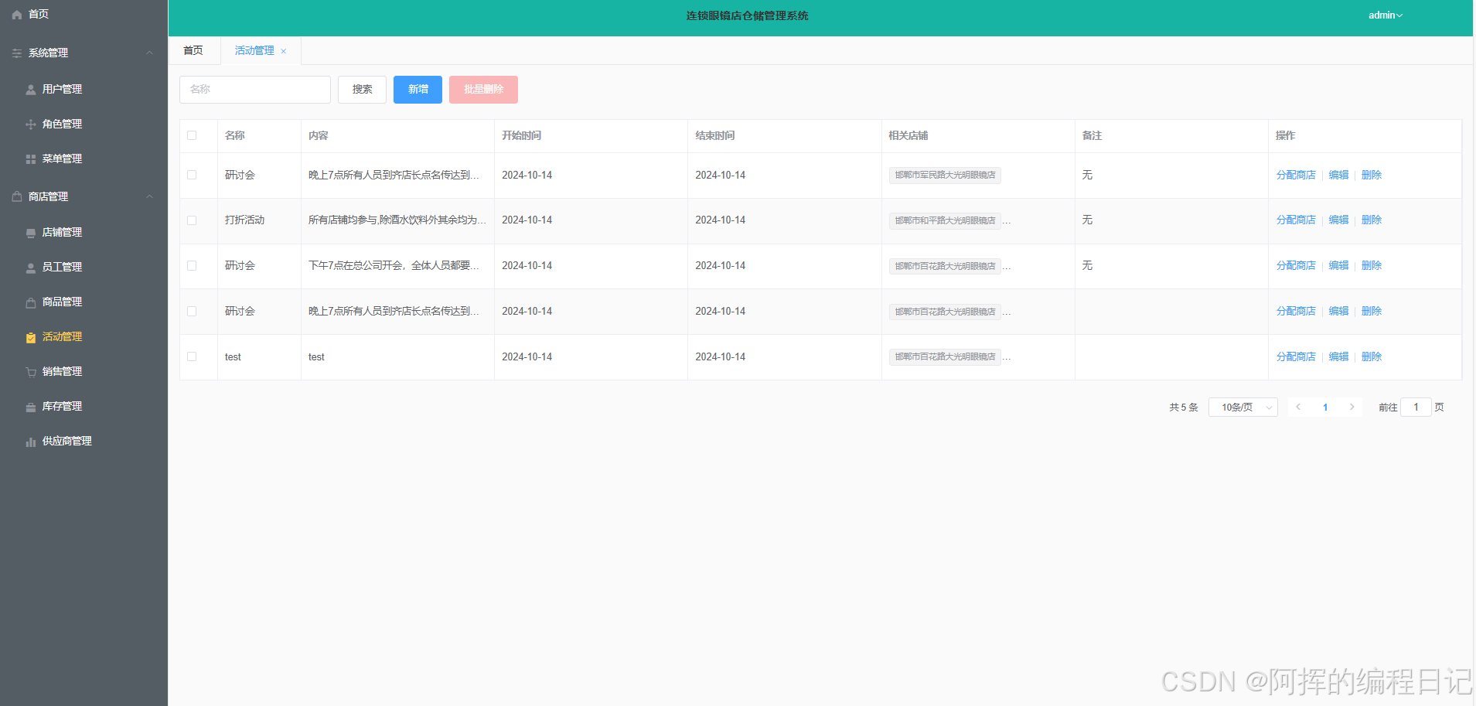The height and width of the screenshot is (706, 1476).
Task: Check the test row checkbox
Action: coord(192,356)
